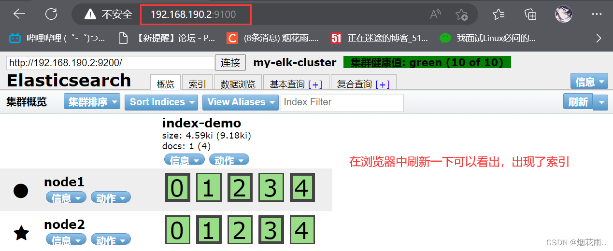This screenshot has height=251, width=613.
Task: Reload the page with the refresh icon
Action: point(51,14)
